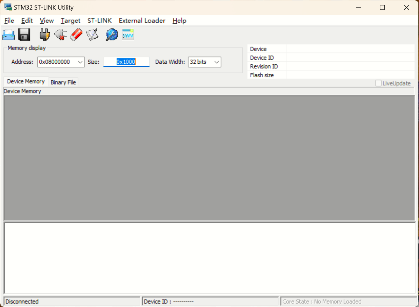Switch to the Binary File tab
The image size is (419, 307).
point(63,82)
